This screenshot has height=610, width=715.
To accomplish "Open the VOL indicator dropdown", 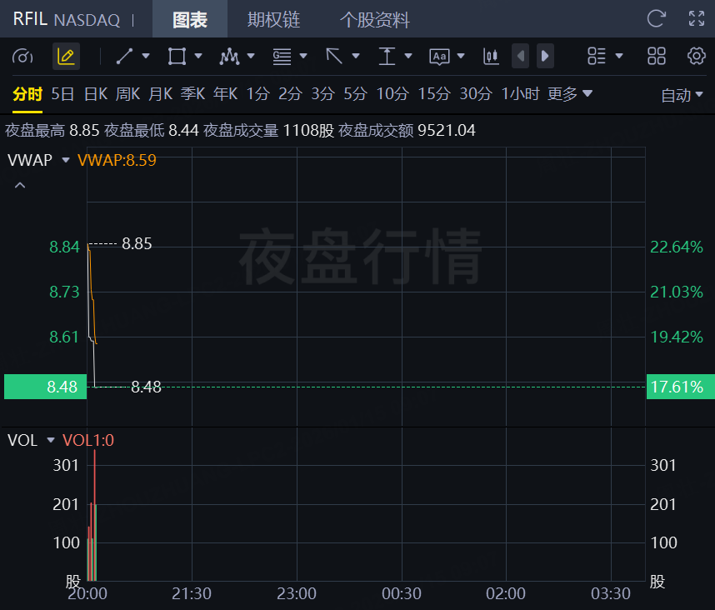I will click(50, 440).
